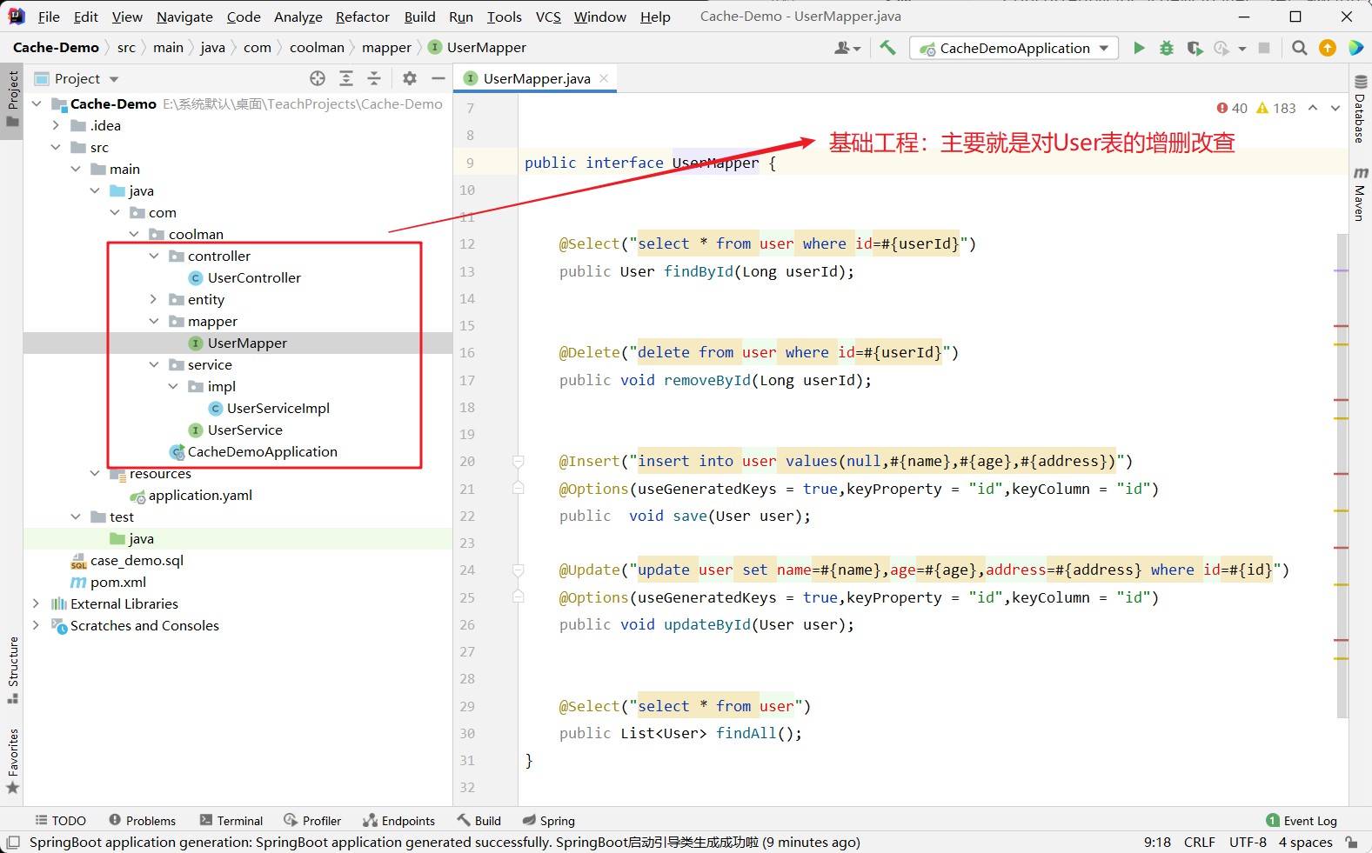The height and width of the screenshot is (853, 1372).
Task: Open the Maven tool window
Action: [1361, 193]
